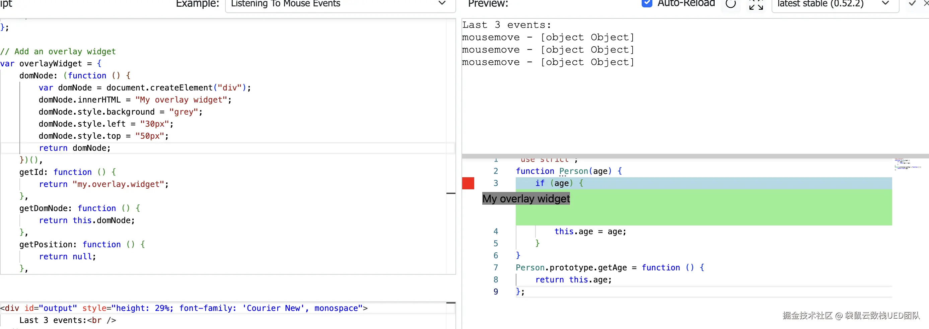Click line number 2 in preview editor
The image size is (929, 329).
click(x=496, y=171)
